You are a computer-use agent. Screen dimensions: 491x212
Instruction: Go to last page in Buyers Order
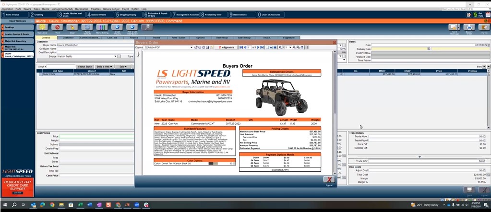[x=262, y=47]
